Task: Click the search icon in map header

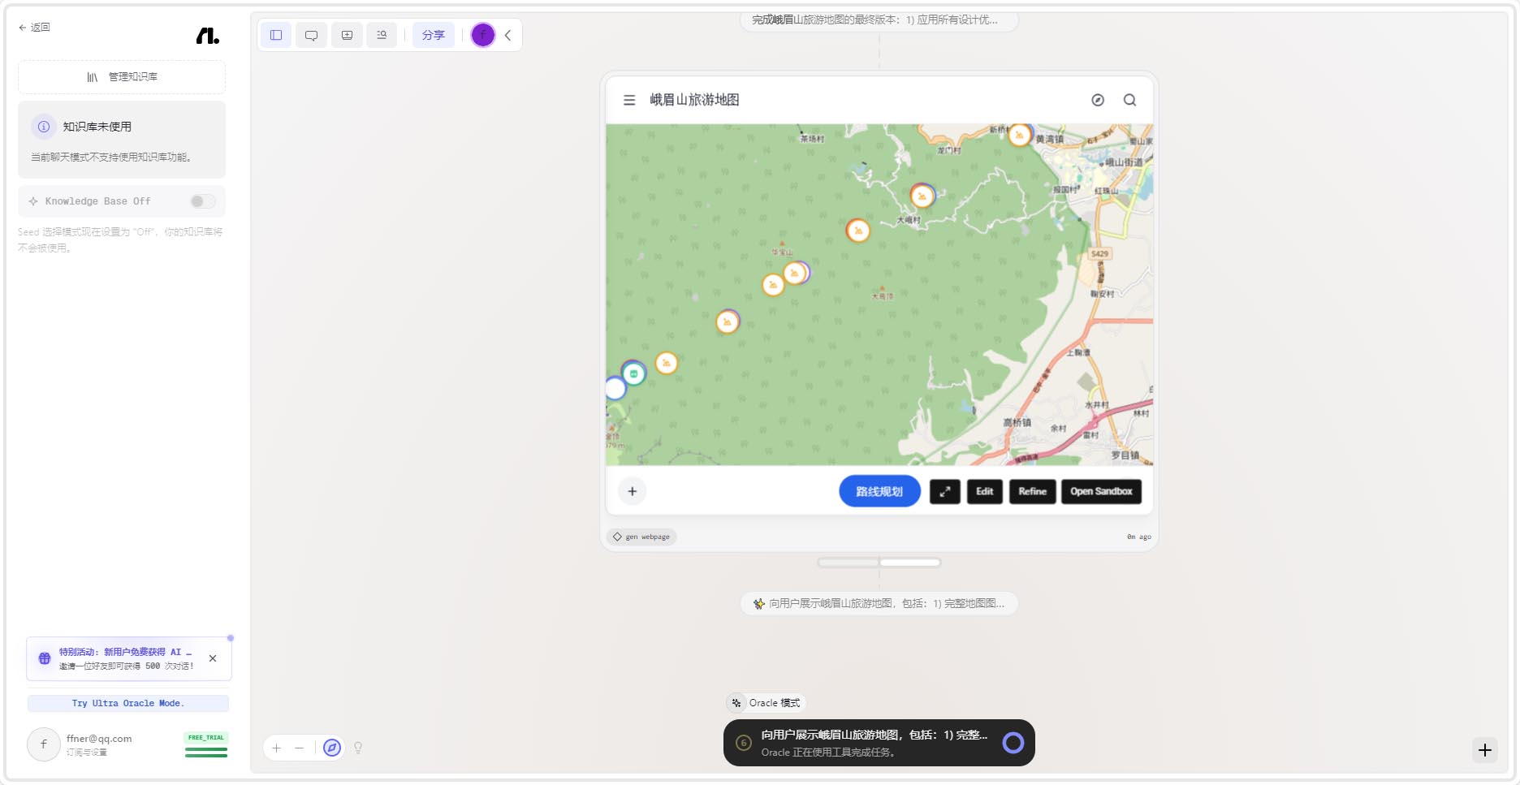Action: coord(1129,100)
